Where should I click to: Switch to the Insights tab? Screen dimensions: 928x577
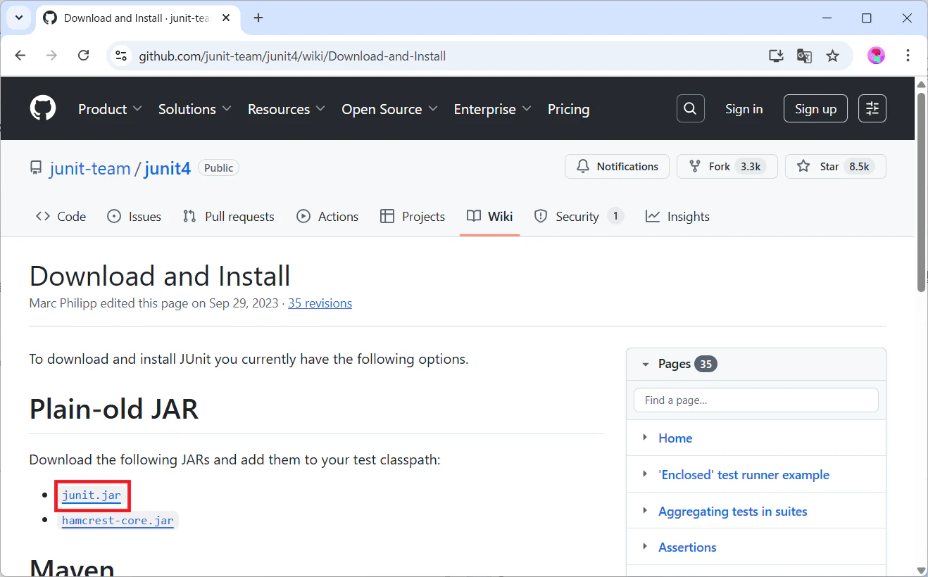tap(677, 217)
